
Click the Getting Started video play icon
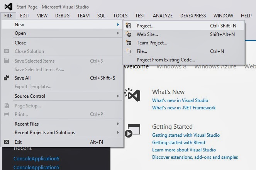point(128,134)
